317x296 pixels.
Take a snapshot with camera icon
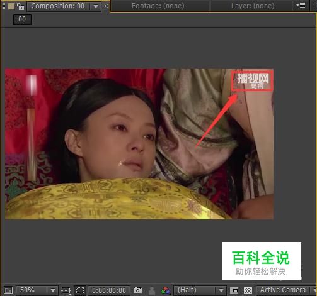(137, 290)
